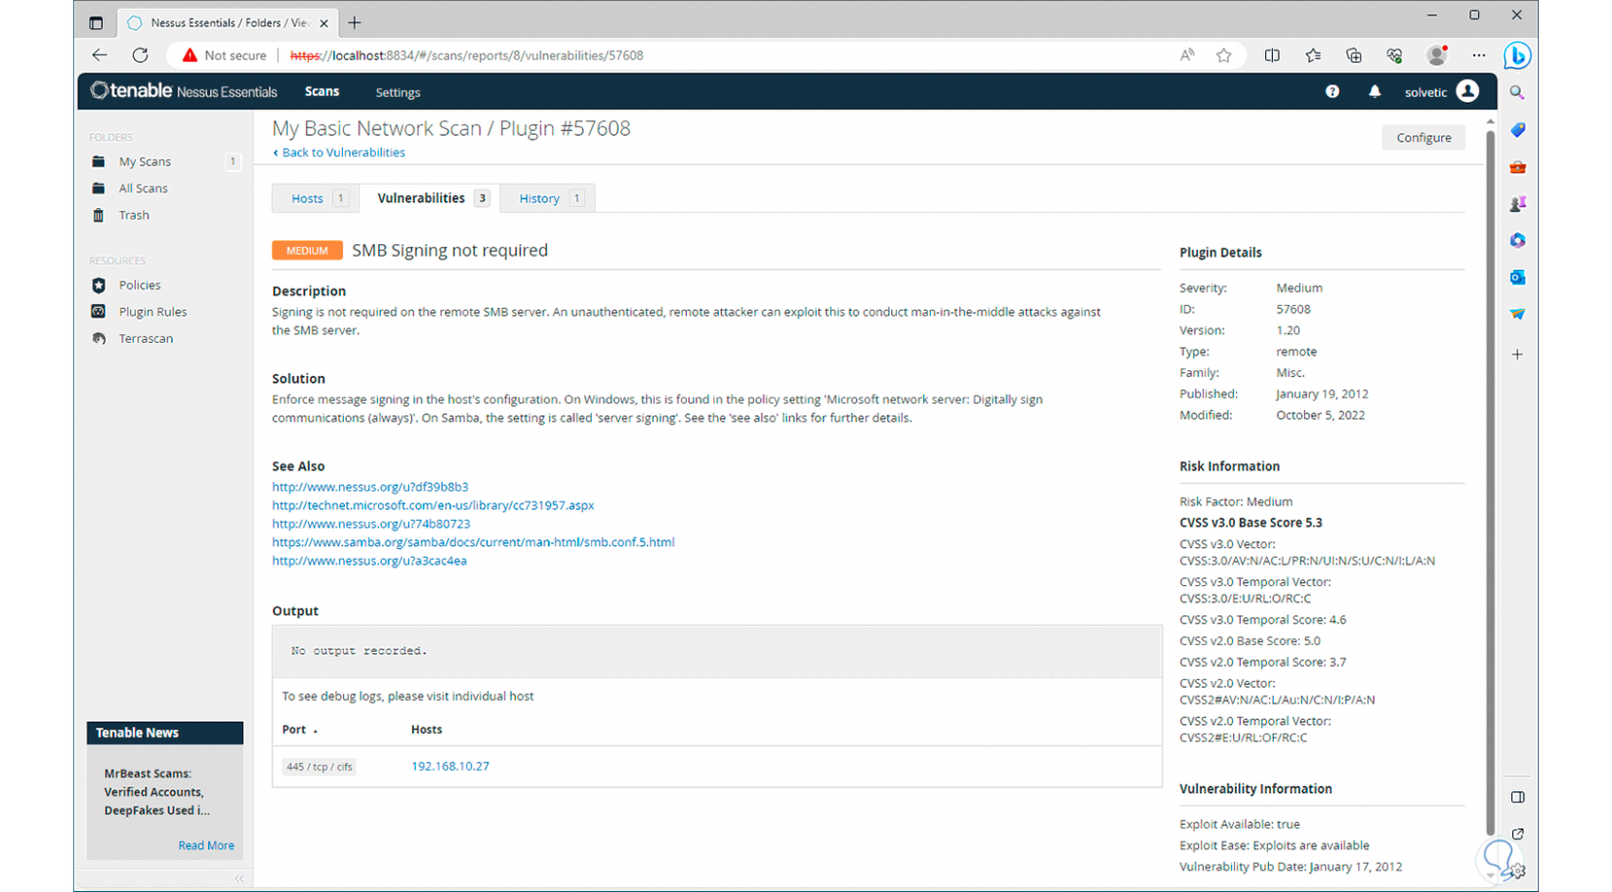Open the Nessus help menu icon
This screenshot has height=892, width=1612.
coord(1332,91)
